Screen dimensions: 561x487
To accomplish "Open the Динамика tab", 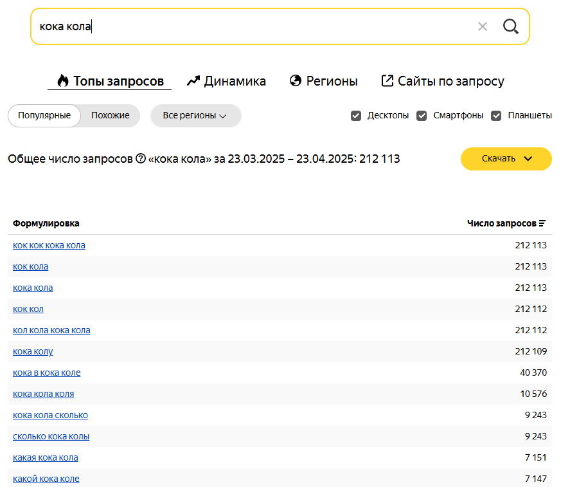I will (x=226, y=81).
